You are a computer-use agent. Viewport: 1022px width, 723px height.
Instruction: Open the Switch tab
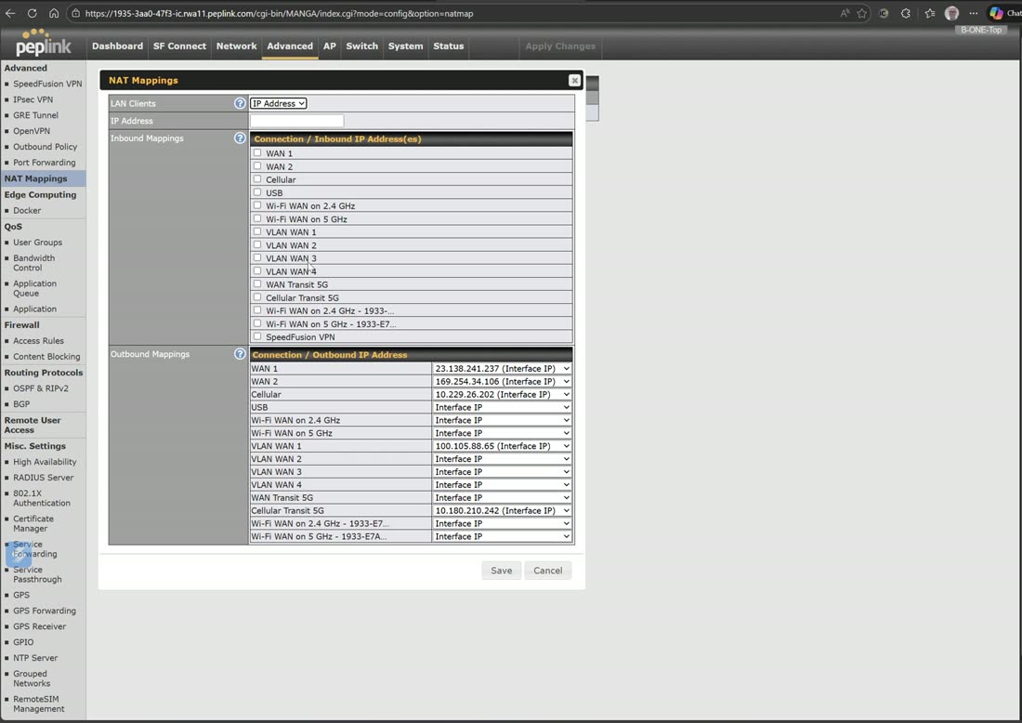(361, 46)
